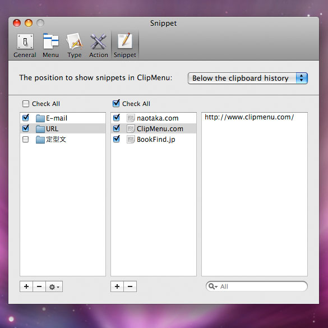
Task: Select the E-mail folder row
Action: [63, 118]
